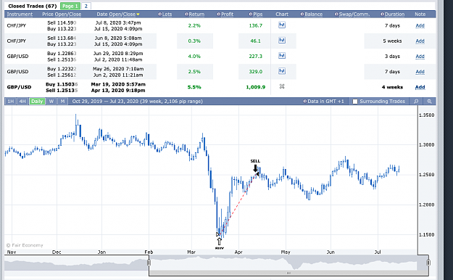Click the 2.2% return value

pyautogui.click(x=194, y=25)
